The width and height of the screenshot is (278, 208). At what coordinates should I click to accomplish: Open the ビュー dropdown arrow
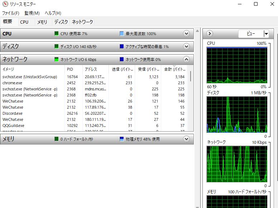pyautogui.click(x=266, y=34)
